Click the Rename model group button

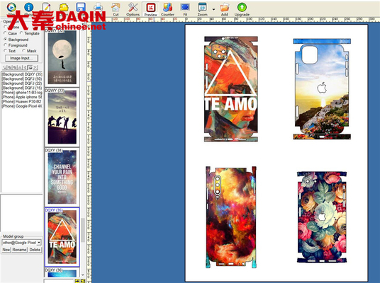(19, 250)
